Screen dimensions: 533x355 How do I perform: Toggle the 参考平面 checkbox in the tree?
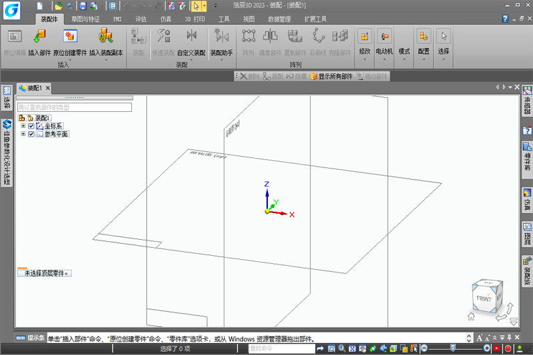(31, 134)
